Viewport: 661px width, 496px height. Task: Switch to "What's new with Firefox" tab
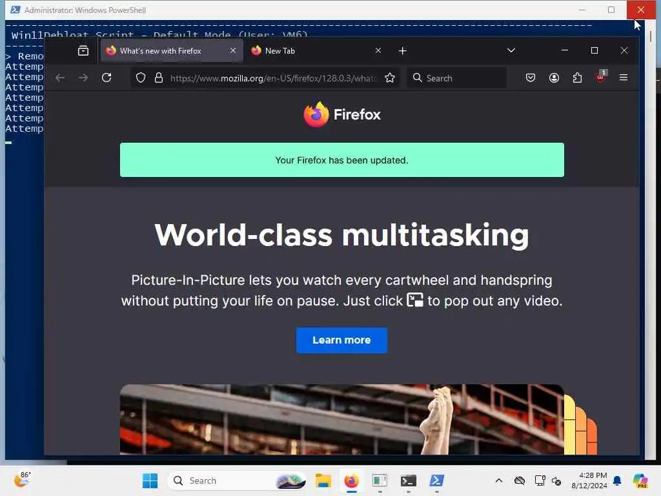coord(172,51)
